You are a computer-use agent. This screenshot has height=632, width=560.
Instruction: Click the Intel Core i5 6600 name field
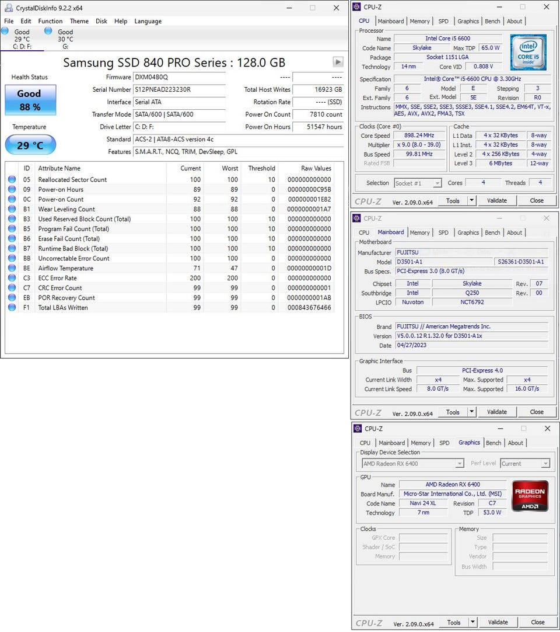[x=447, y=39]
